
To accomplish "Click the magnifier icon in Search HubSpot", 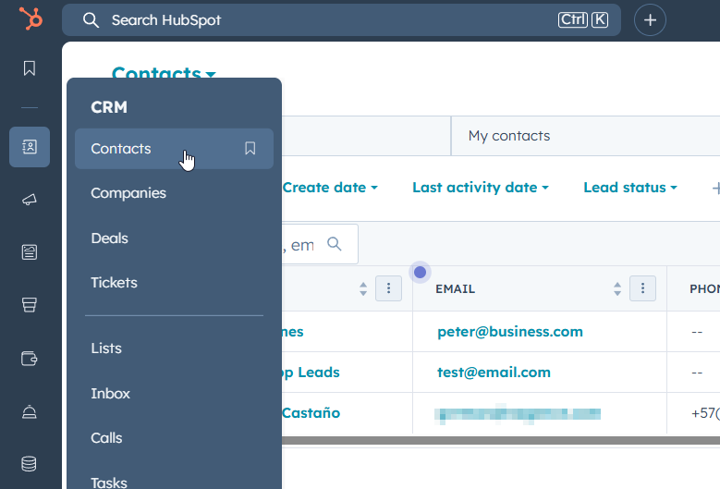I will click(x=91, y=20).
